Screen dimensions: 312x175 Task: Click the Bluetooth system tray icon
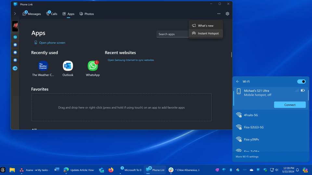point(231,170)
